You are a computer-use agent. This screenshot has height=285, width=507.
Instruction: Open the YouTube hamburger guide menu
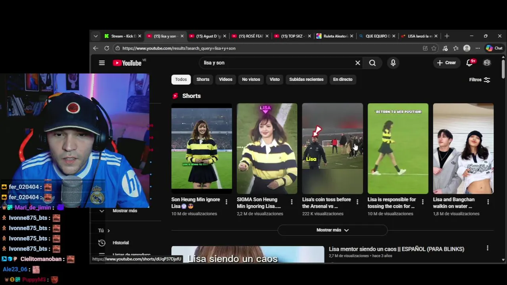102,63
